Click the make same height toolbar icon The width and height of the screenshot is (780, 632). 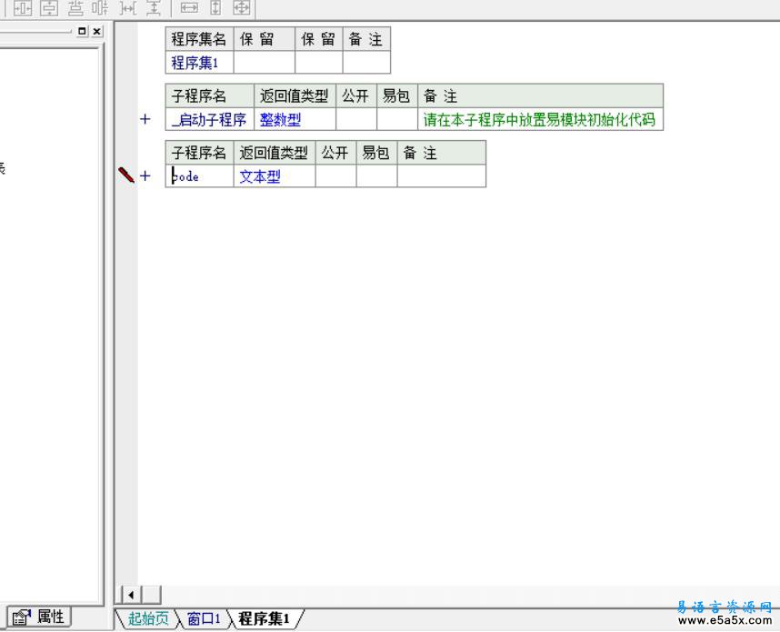pos(215,8)
